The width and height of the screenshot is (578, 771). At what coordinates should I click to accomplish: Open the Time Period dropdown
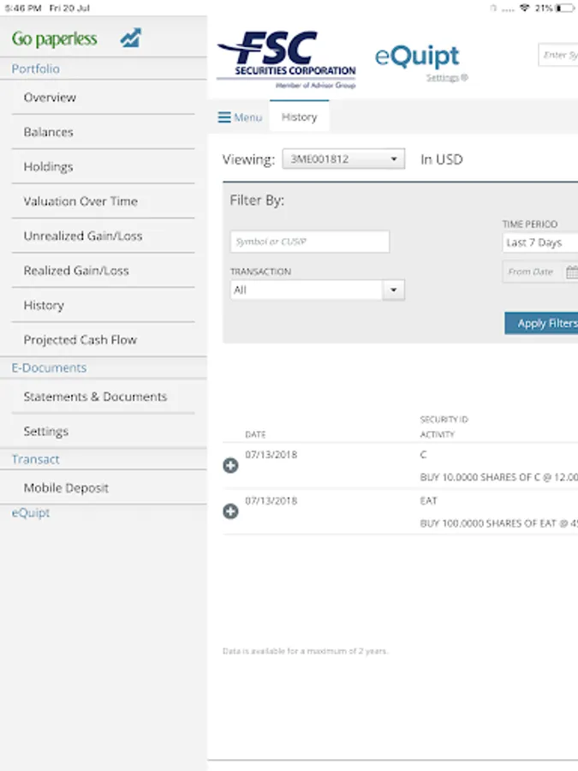point(540,242)
